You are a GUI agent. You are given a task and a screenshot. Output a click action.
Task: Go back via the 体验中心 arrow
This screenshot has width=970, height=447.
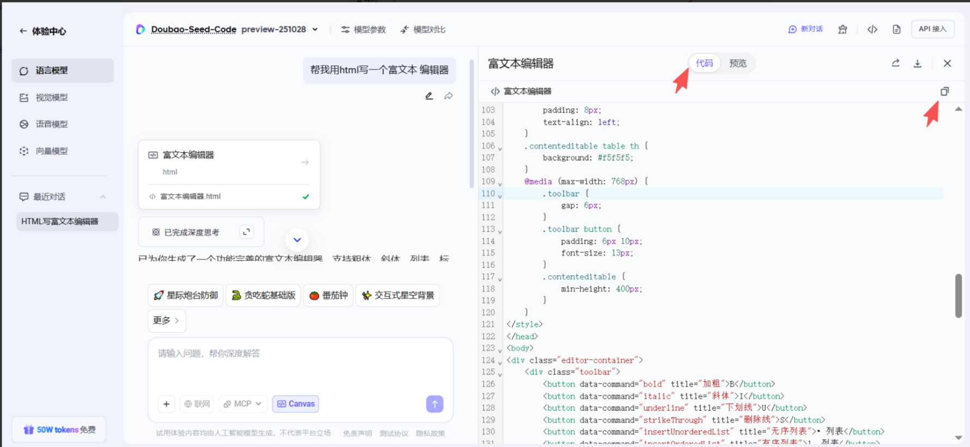(23, 31)
